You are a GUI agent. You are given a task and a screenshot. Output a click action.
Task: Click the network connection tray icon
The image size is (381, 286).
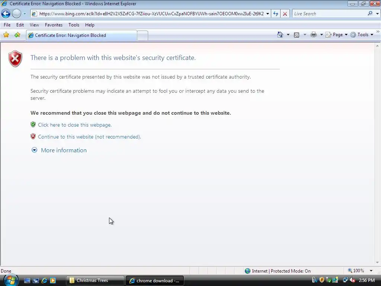pyautogui.click(x=345, y=280)
